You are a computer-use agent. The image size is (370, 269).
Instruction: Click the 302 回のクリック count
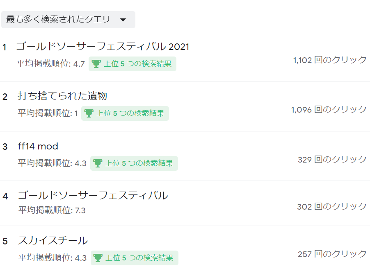tap(331, 207)
